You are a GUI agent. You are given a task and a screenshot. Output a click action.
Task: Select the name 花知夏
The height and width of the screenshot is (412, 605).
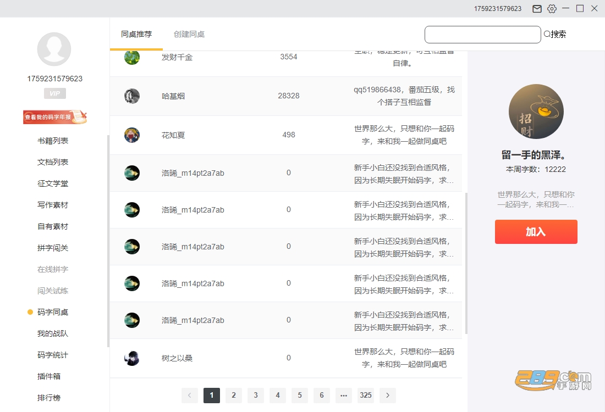[x=173, y=135]
